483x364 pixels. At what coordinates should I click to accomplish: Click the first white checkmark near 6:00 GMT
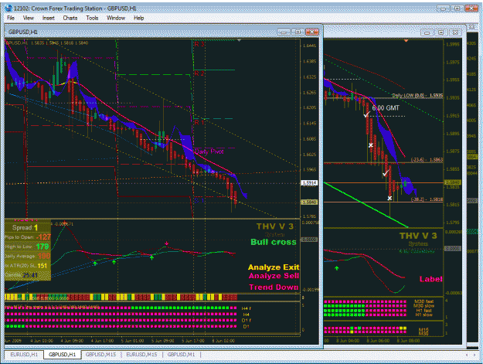tap(366, 114)
